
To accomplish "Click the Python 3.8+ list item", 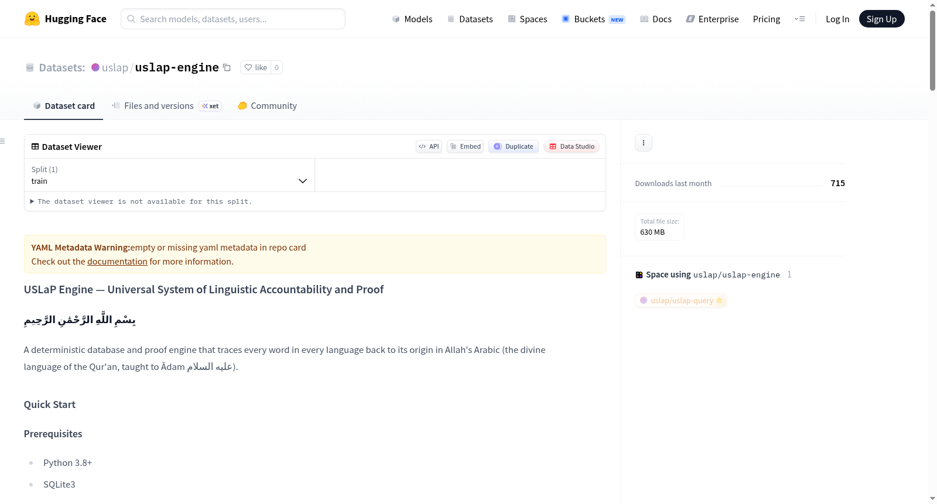I will [67, 463].
